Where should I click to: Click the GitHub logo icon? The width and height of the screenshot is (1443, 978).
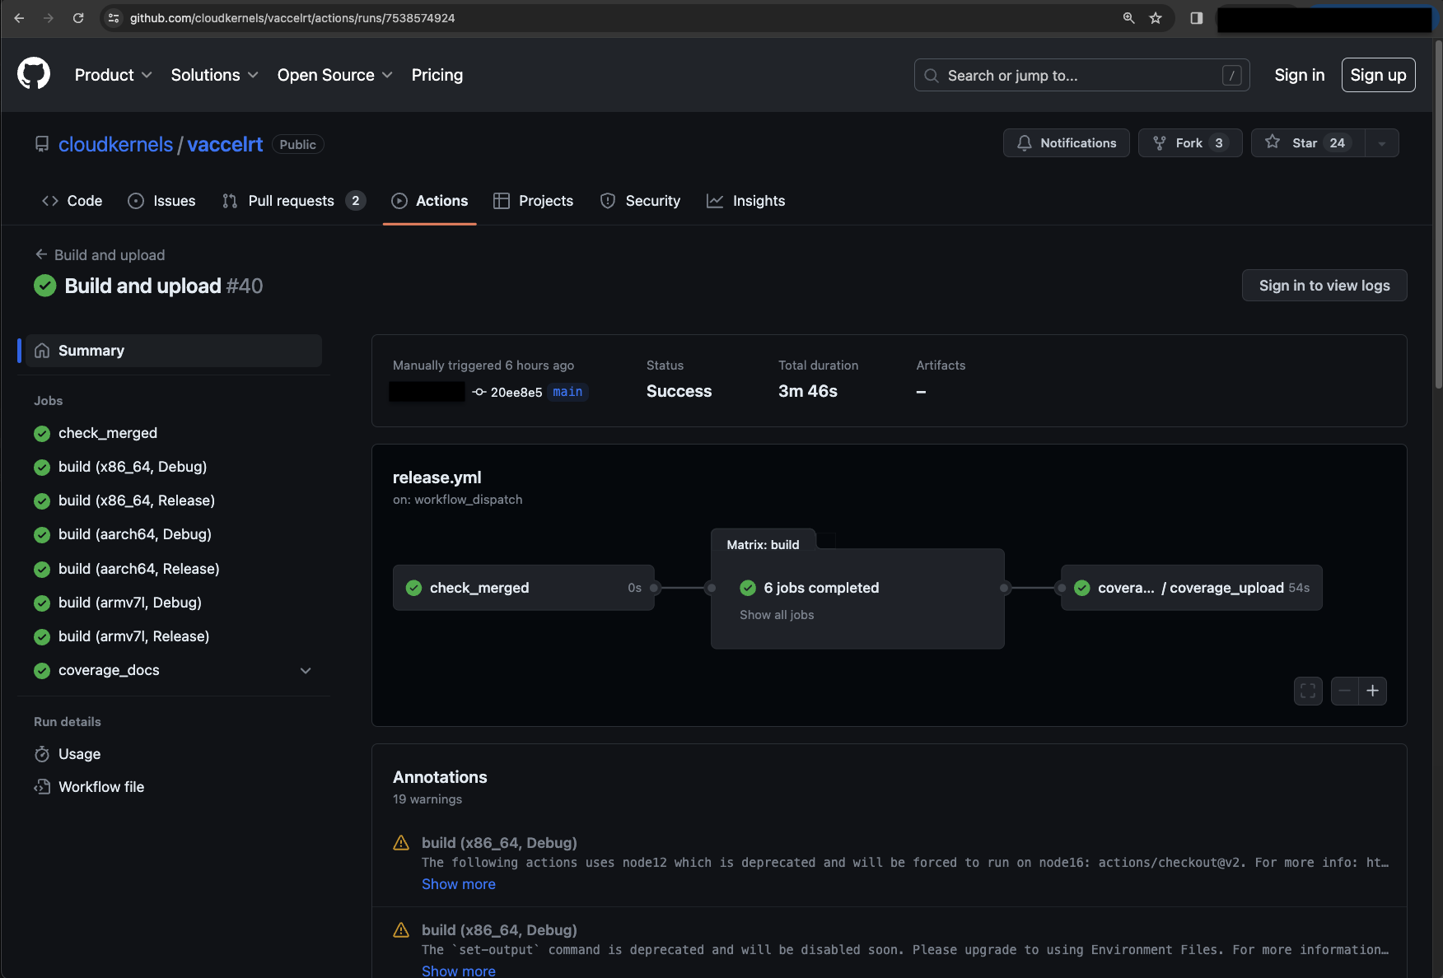click(34, 74)
